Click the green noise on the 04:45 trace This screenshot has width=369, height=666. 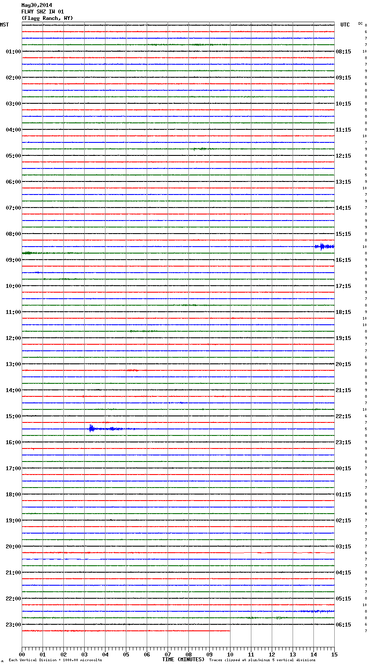pyautogui.click(x=203, y=149)
